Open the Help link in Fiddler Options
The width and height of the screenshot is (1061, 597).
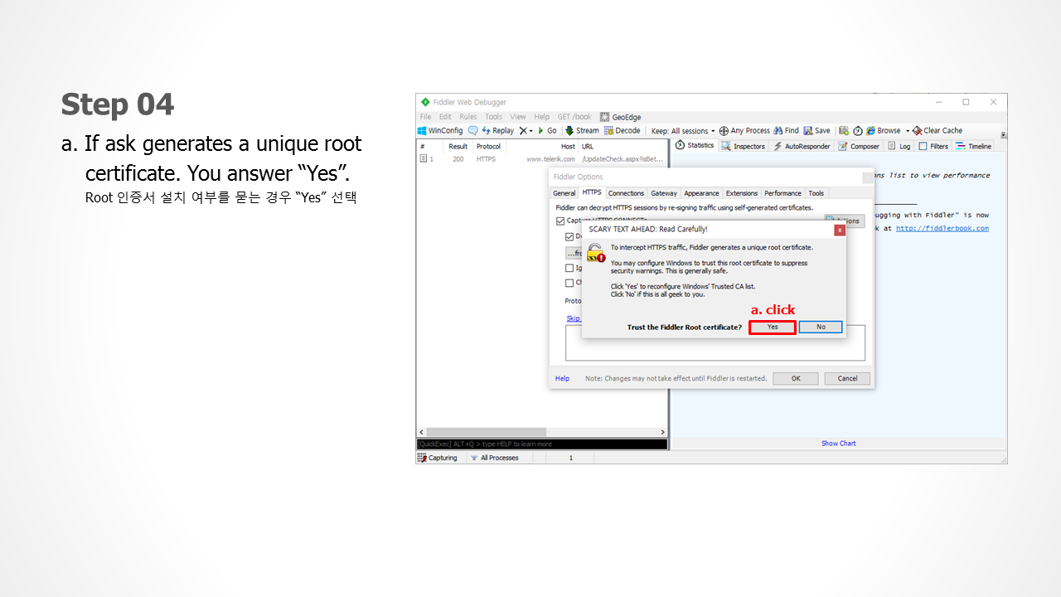tap(562, 378)
